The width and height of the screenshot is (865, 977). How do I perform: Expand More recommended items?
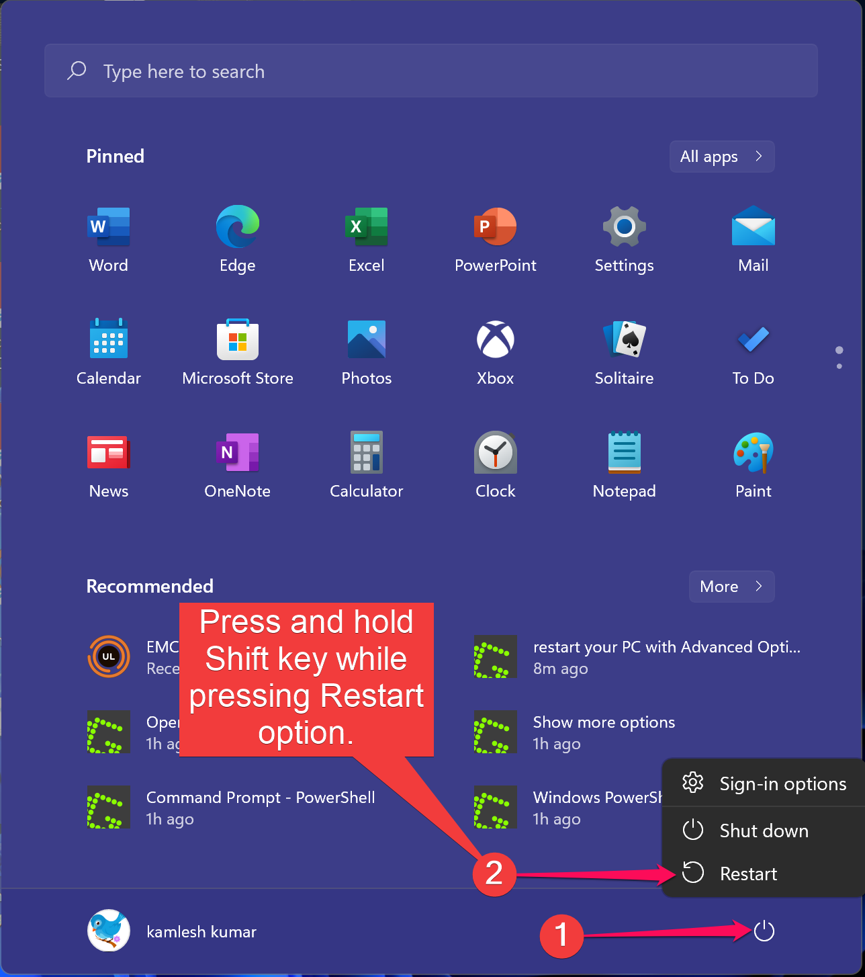click(732, 587)
